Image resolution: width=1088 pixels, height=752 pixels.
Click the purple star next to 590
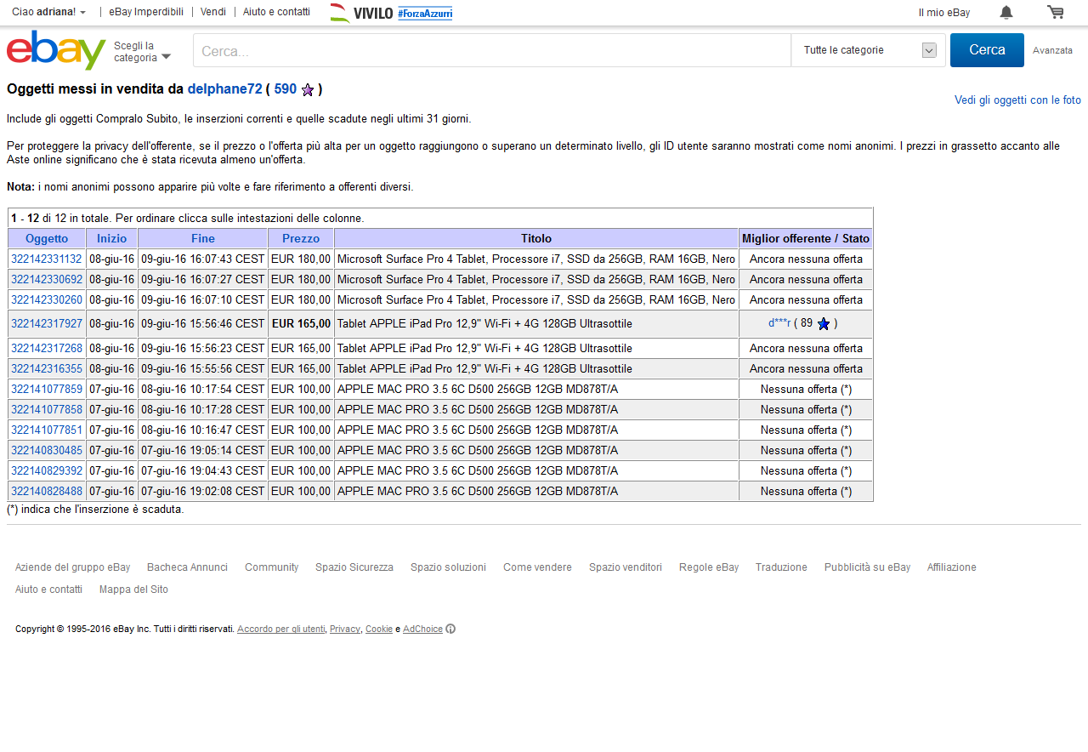coord(308,89)
